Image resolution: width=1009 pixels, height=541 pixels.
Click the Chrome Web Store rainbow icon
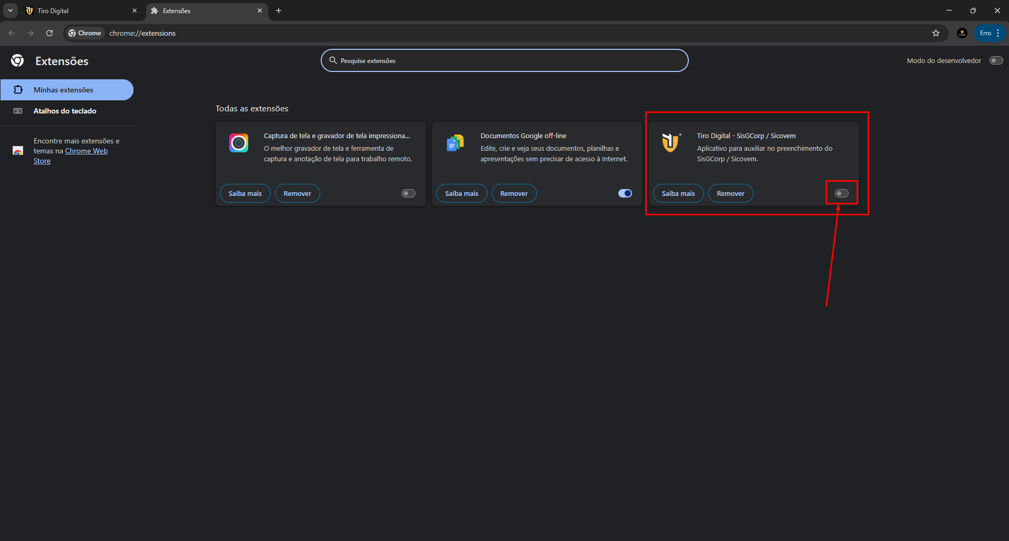tap(18, 151)
